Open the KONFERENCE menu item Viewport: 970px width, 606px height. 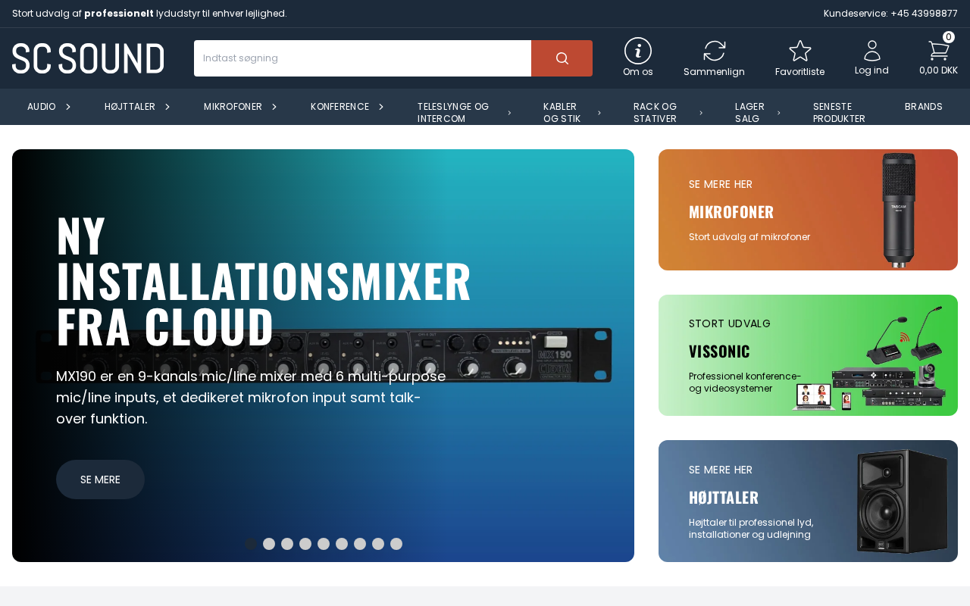tap(339, 107)
